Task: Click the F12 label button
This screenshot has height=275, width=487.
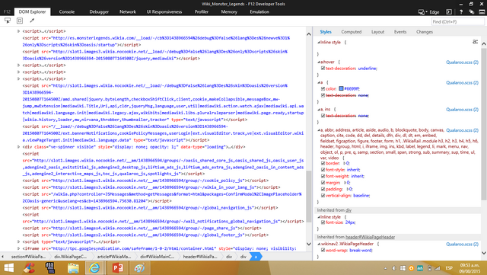Action: (x=7, y=12)
